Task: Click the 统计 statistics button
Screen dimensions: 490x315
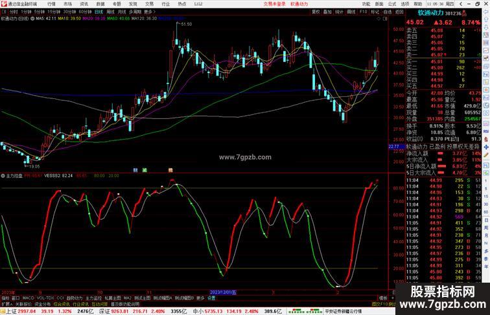Action: [x=340, y=12]
